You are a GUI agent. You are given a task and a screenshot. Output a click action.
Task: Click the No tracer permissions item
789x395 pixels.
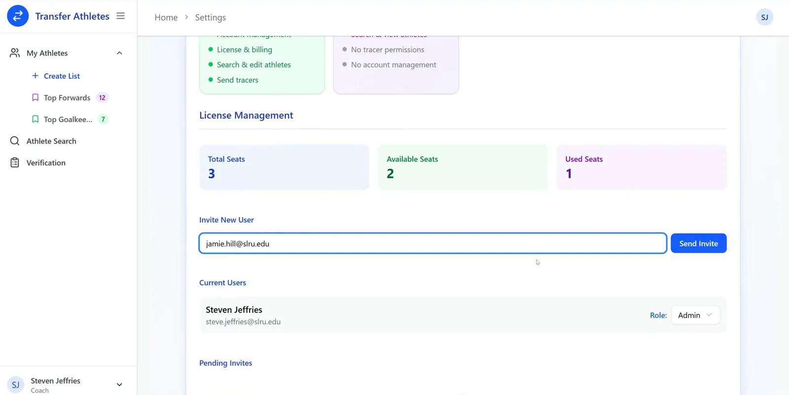click(x=388, y=49)
